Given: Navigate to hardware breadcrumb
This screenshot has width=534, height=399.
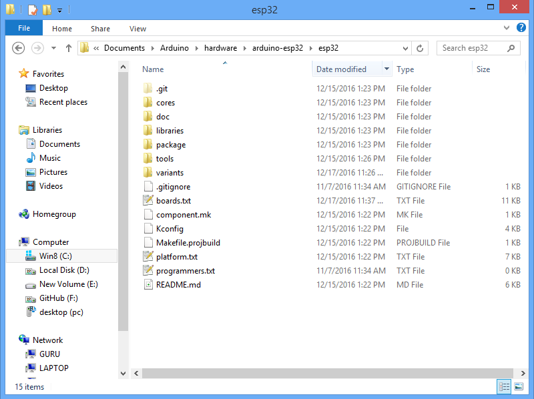Looking at the screenshot, I should [220, 48].
